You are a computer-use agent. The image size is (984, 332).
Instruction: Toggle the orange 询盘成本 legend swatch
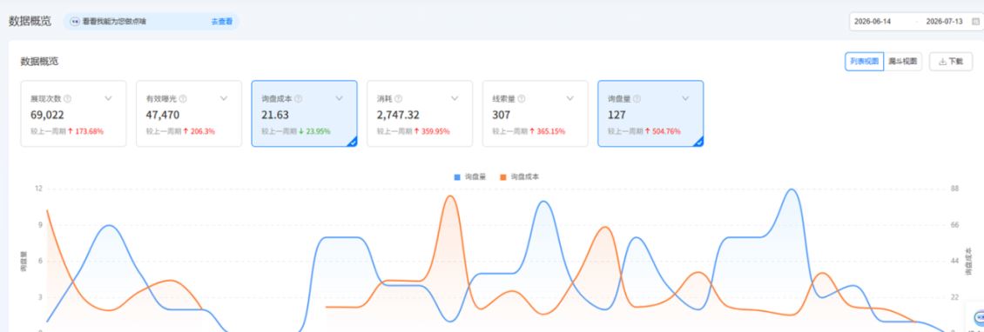pyautogui.click(x=503, y=177)
